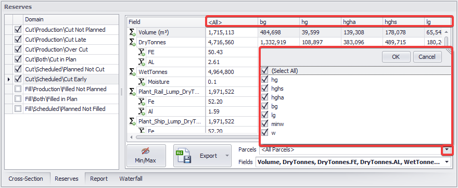The width and height of the screenshot is (458, 188).
Task: Expand the Fields combo box
Action: click(447, 161)
